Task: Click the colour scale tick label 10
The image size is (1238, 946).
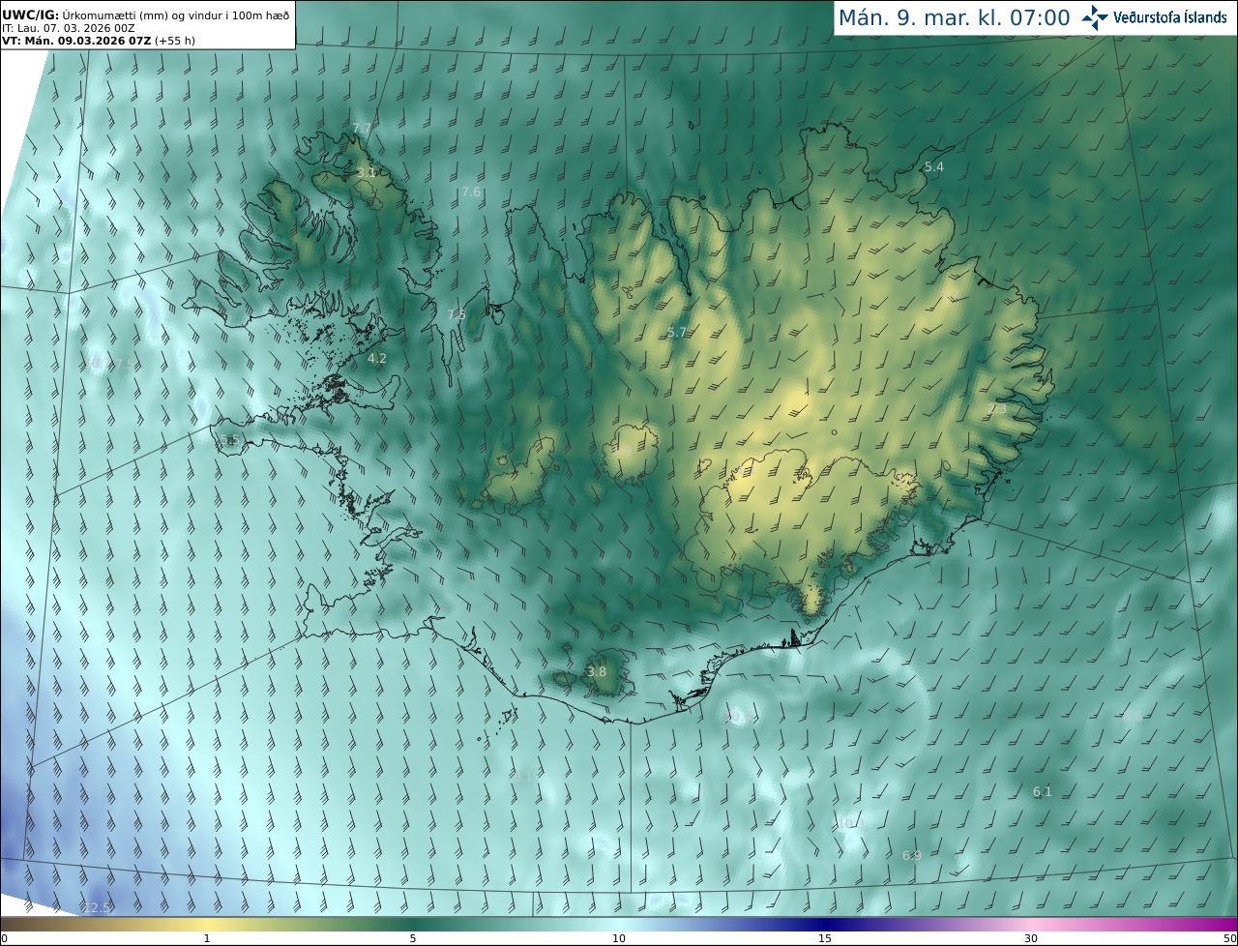Action: [619, 938]
